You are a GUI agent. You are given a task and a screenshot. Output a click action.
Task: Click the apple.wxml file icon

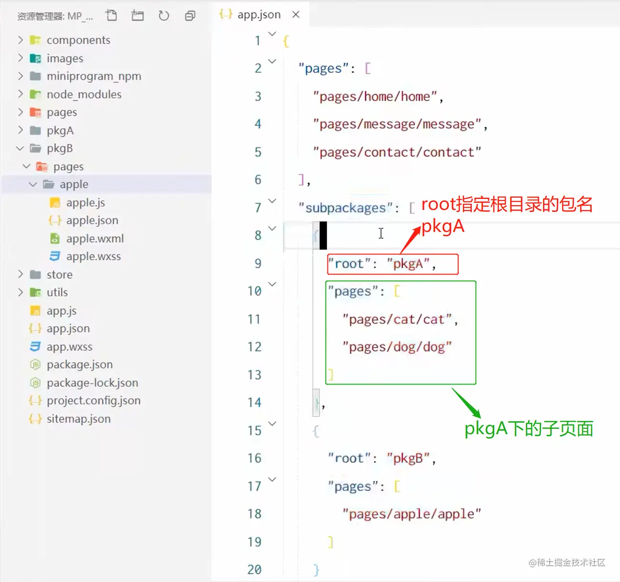tap(55, 238)
